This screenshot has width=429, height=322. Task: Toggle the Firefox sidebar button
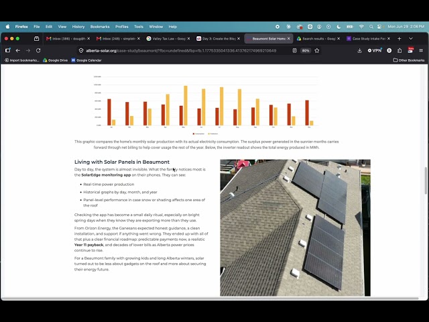7,50
